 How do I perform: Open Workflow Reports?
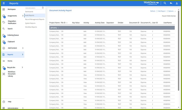[x=31, y=27]
